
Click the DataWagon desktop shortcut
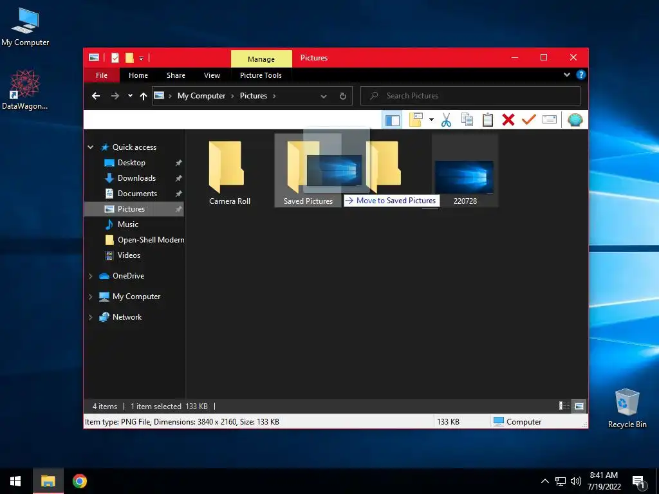tap(25, 89)
